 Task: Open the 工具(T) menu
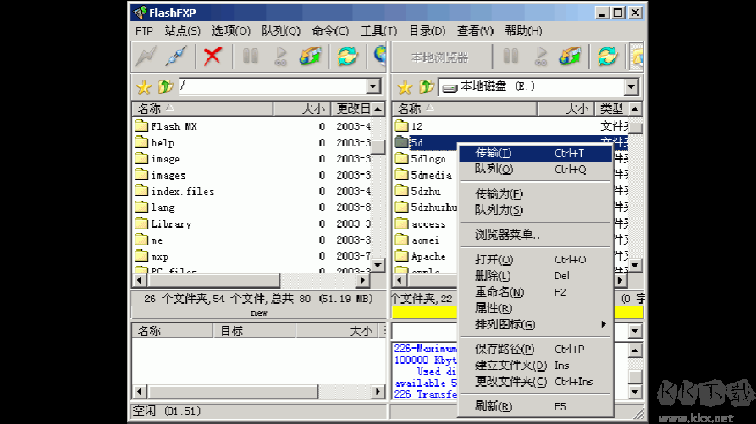[379, 31]
